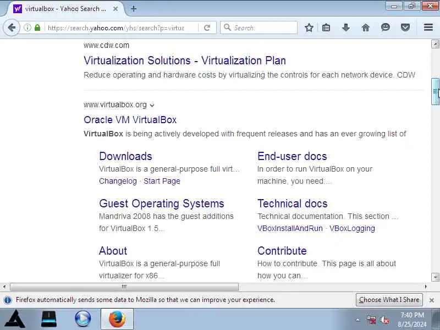The width and height of the screenshot is (440, 330).
Task: Open the Firefox Hello chat icon
Action: tap(386, 27)
